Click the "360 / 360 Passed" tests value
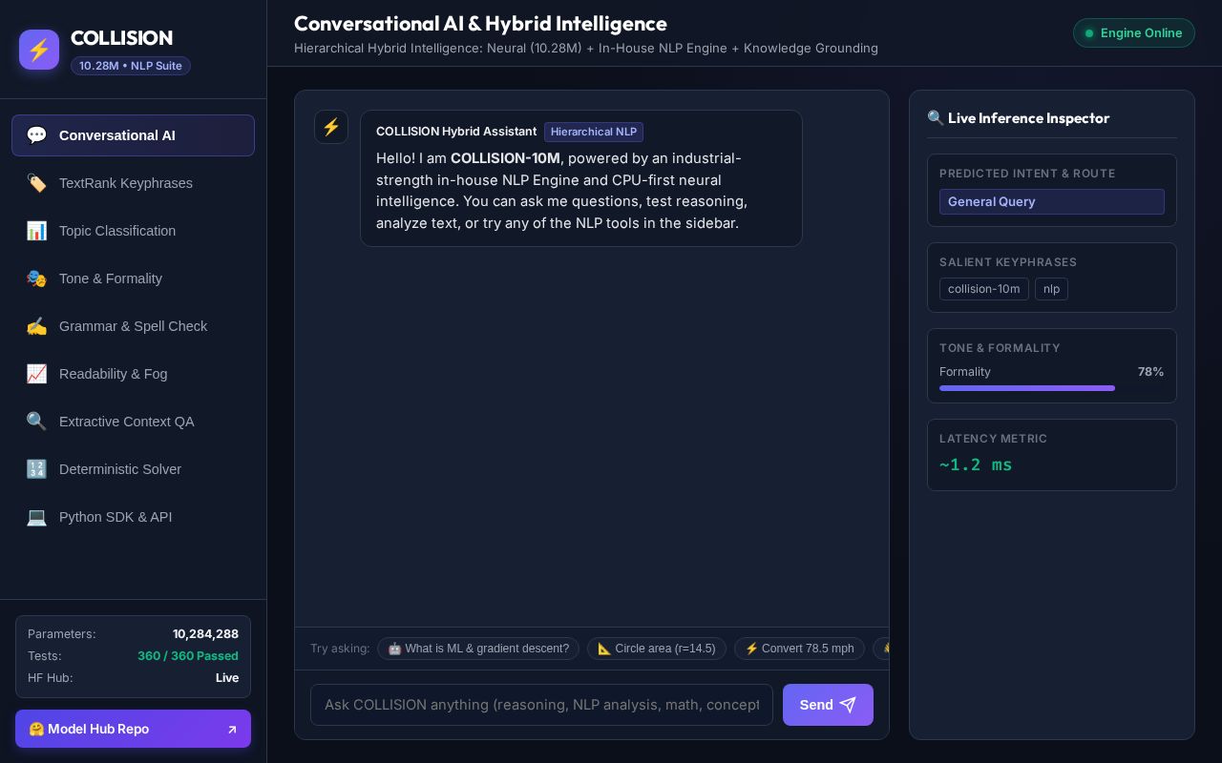 pyautogui.click(x=188, y=656)
